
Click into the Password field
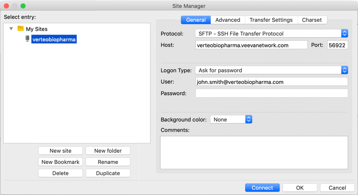pos(271,94)
